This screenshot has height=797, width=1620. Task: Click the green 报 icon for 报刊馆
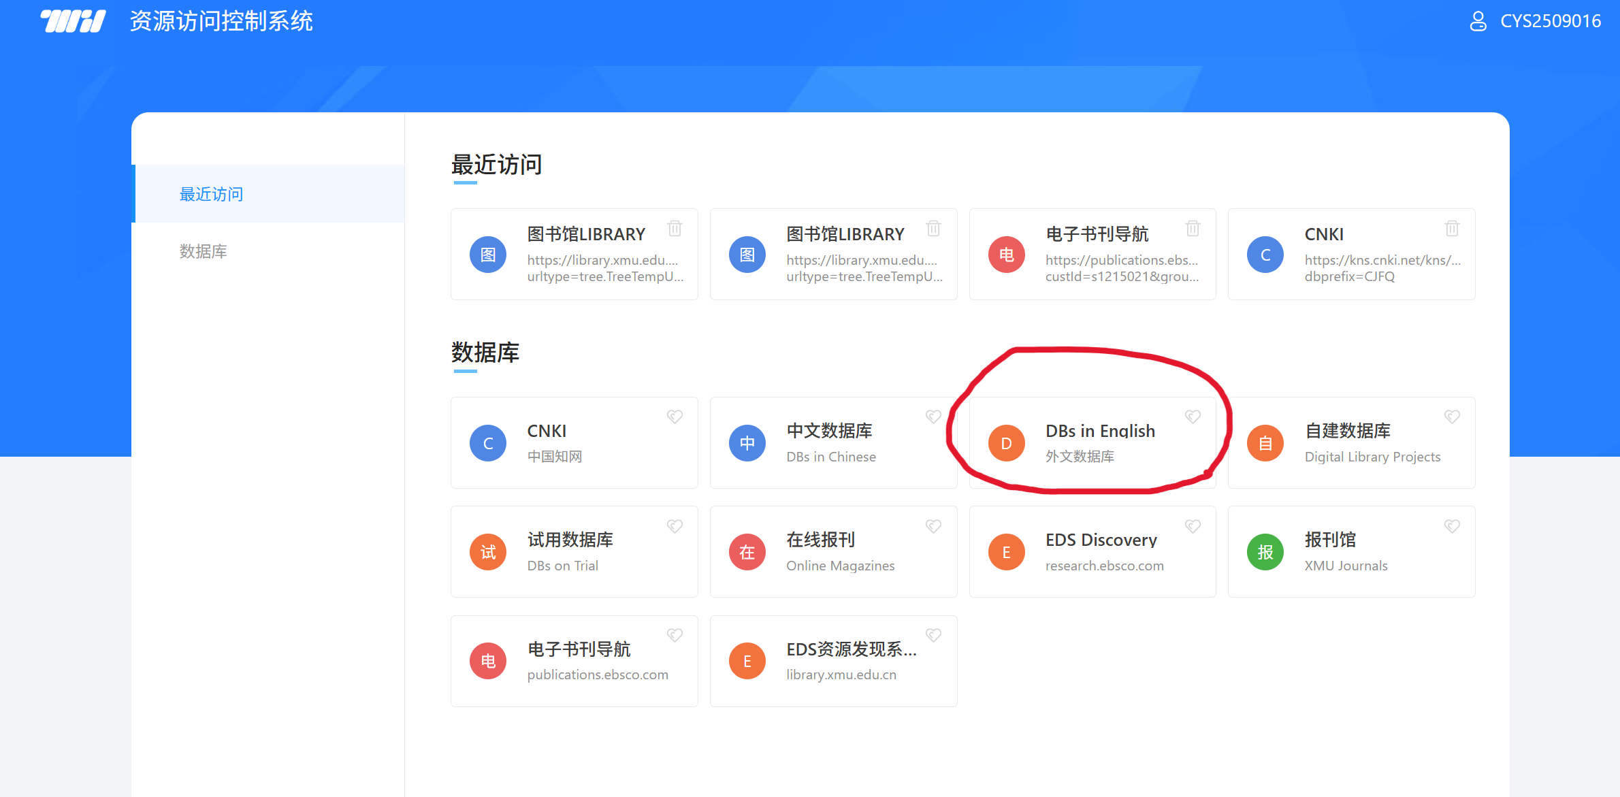(x=1265, y=552)
